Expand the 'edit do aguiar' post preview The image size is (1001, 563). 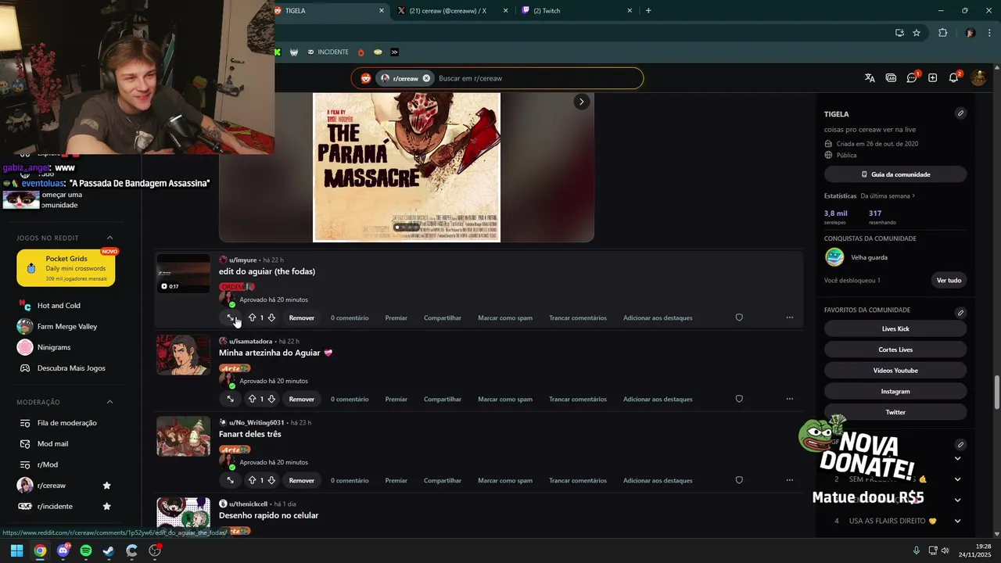coord(231,317)
